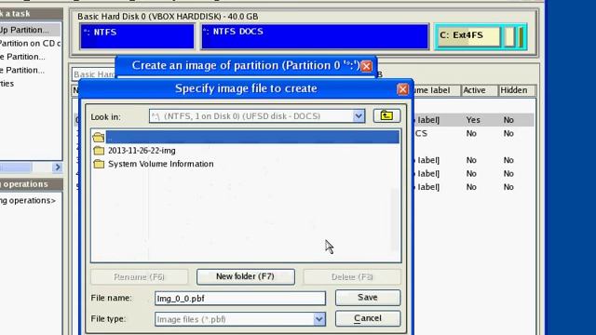Click the vertical scrollbar in file list
Screen dimensions: 596x335
pyautogui.click(x=396, y=220)
